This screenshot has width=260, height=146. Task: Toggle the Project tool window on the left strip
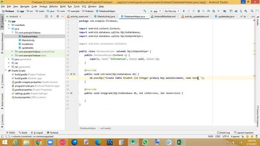click(2, 22)
